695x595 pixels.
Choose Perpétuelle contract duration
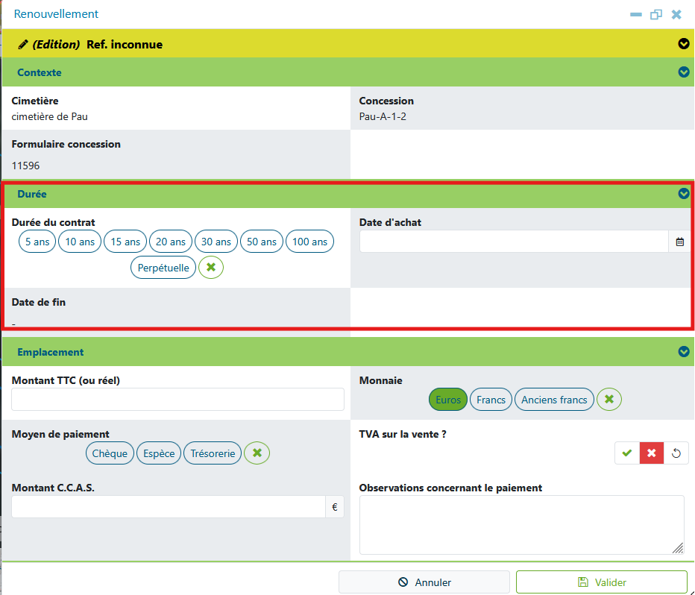click(x=163, y=268)
